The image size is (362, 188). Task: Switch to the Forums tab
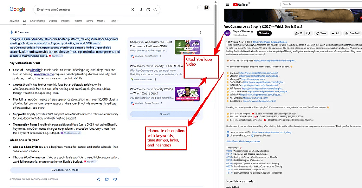coord(78,21)
